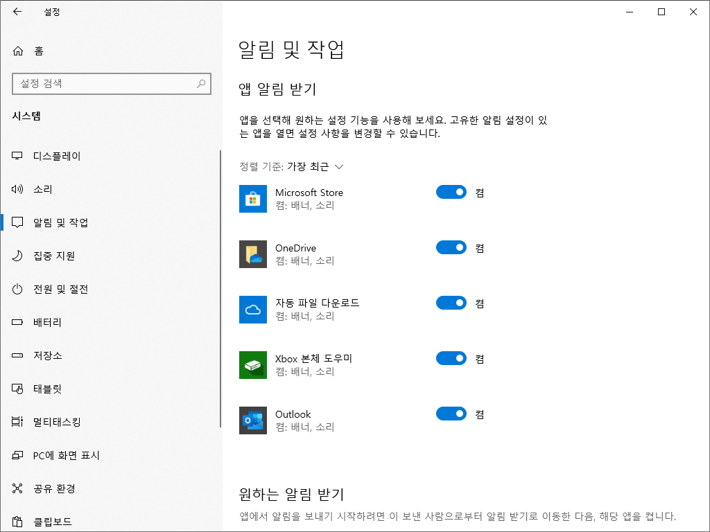
Task: Click the back arrow in Settings
Action: 17,12
